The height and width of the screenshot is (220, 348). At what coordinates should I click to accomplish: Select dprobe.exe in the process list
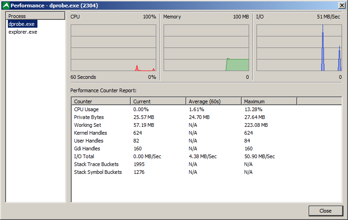(23, 24)
